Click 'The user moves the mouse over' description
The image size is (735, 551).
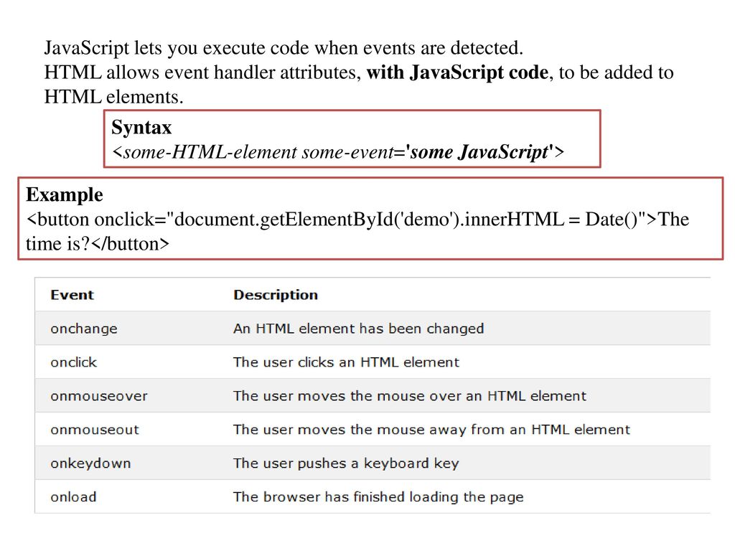point(410,396)
